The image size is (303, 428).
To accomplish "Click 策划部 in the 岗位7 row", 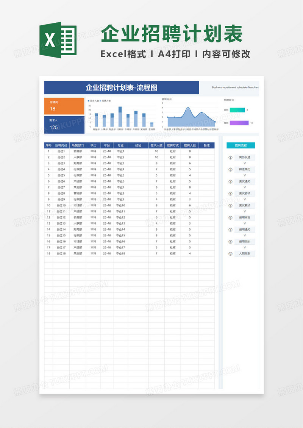I will click(x=78, y=187).
